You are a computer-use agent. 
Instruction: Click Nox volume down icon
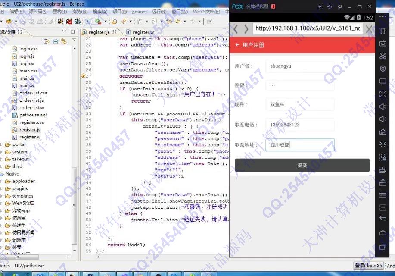point(383,119)
